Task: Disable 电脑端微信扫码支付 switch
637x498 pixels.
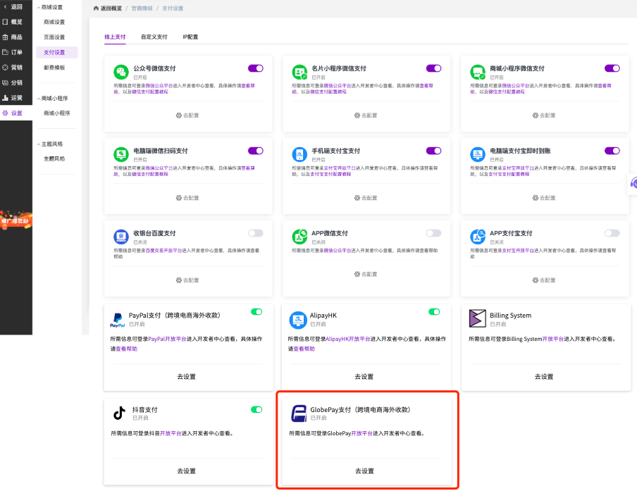Action: coord(256,151)
